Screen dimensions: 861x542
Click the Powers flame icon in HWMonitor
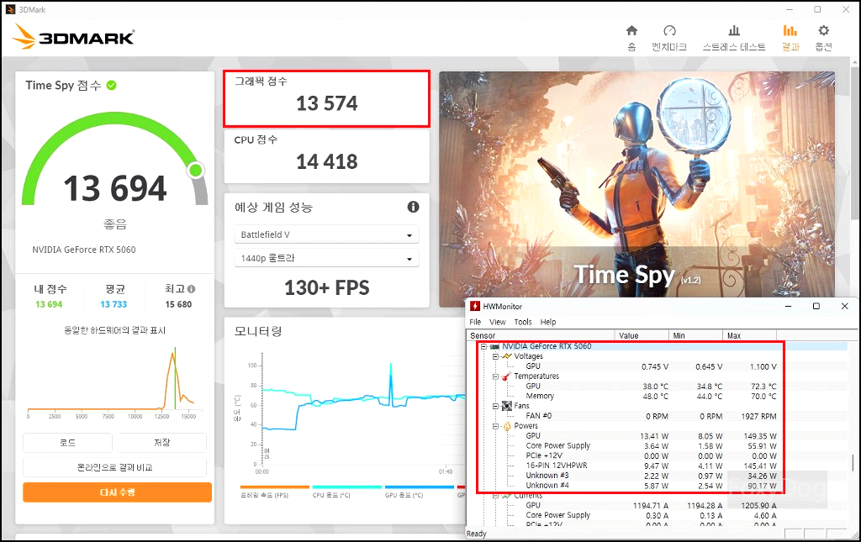click(507, 426)
